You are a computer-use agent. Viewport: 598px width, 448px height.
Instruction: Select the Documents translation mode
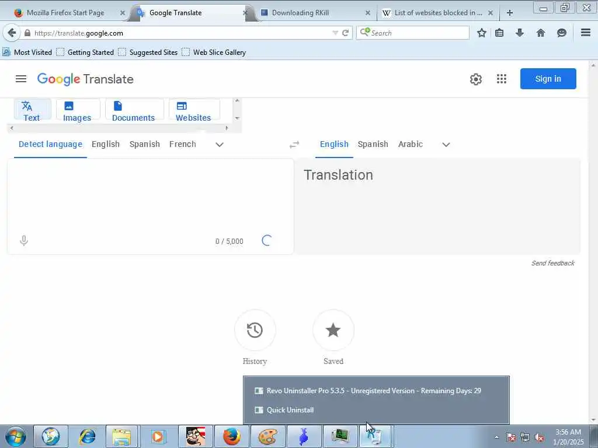(x=134, y=110)
